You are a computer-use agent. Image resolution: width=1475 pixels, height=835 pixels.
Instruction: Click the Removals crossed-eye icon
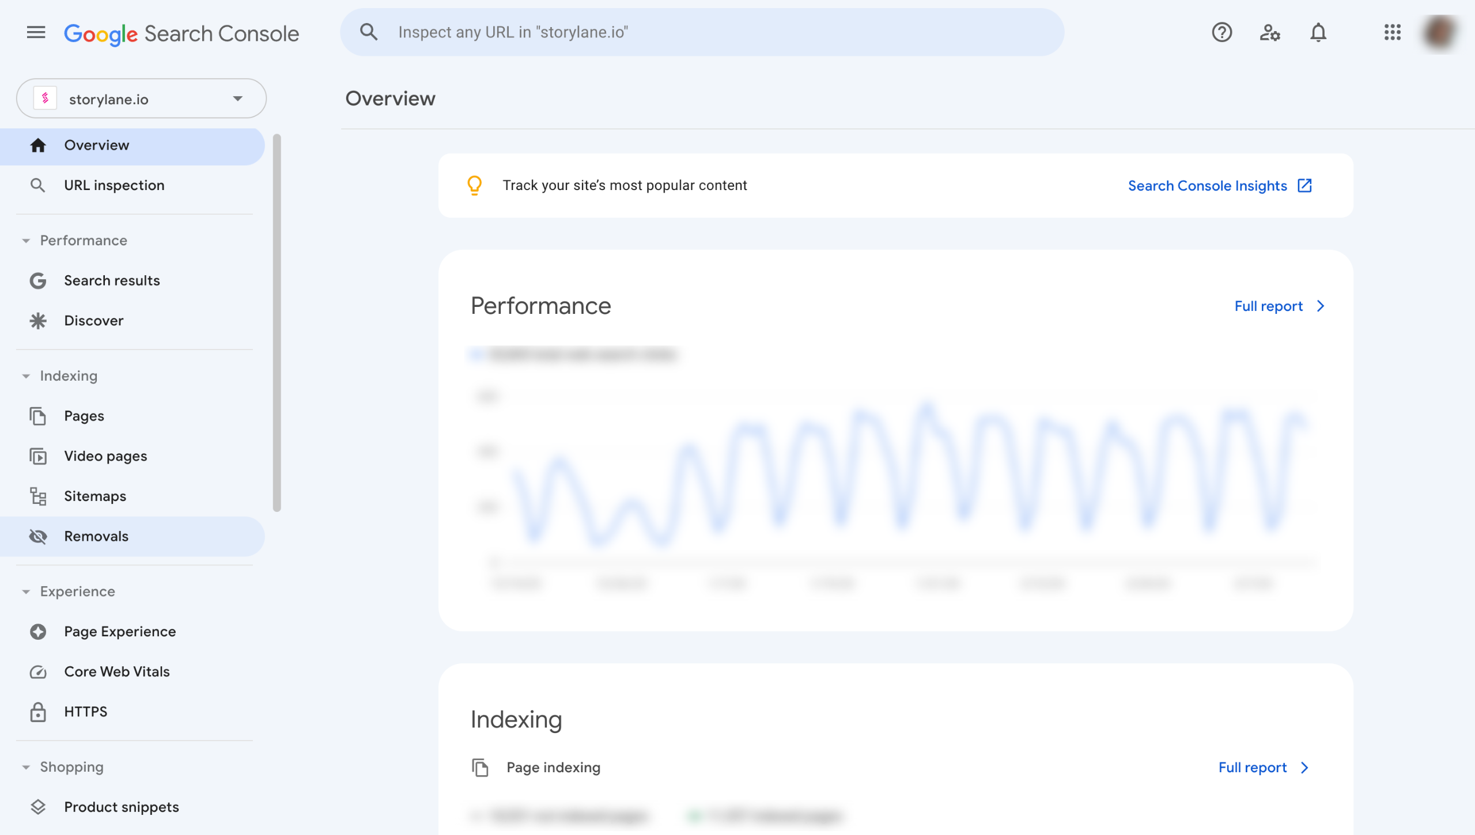(x=38, y=536)
